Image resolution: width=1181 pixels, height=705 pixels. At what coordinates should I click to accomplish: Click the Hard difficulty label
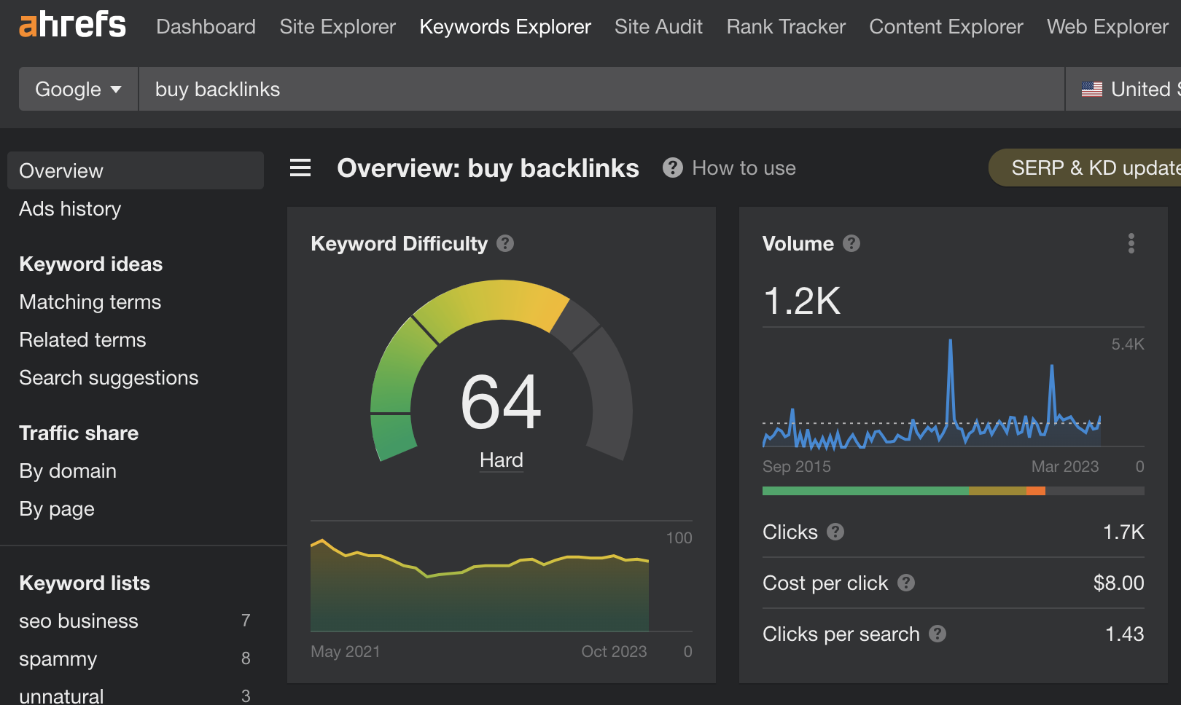(x=502, y=460)
